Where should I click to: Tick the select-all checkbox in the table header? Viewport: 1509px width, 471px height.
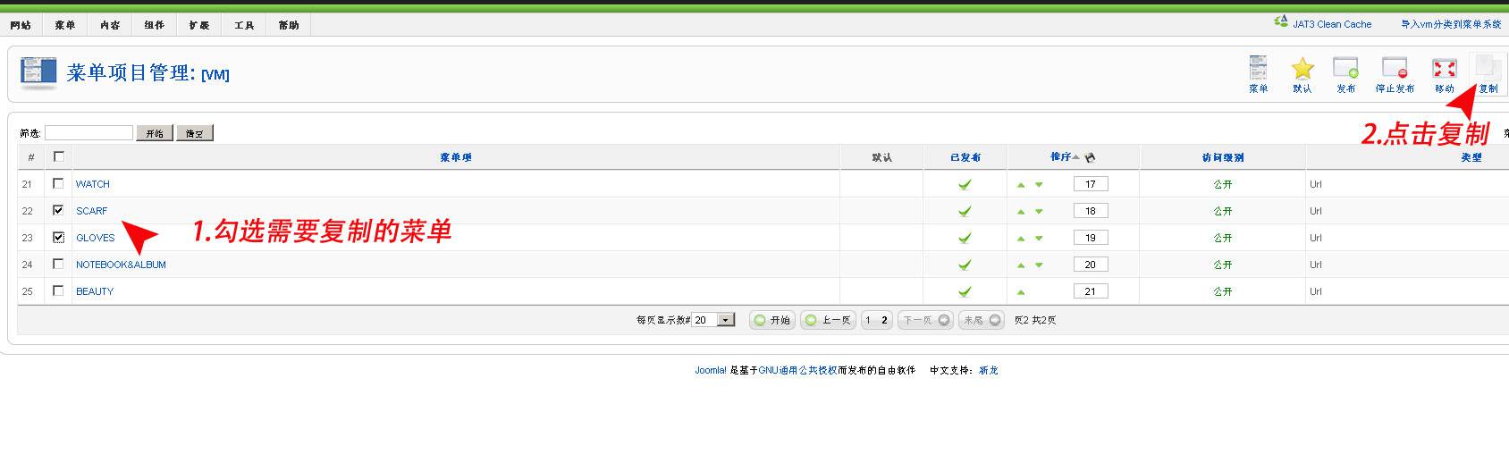tap(59, 156)
